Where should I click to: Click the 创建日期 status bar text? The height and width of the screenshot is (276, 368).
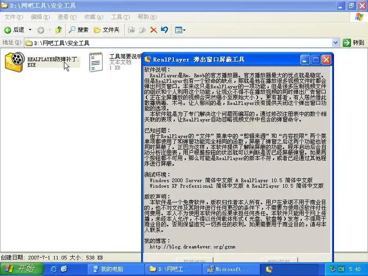click(52, 258)
